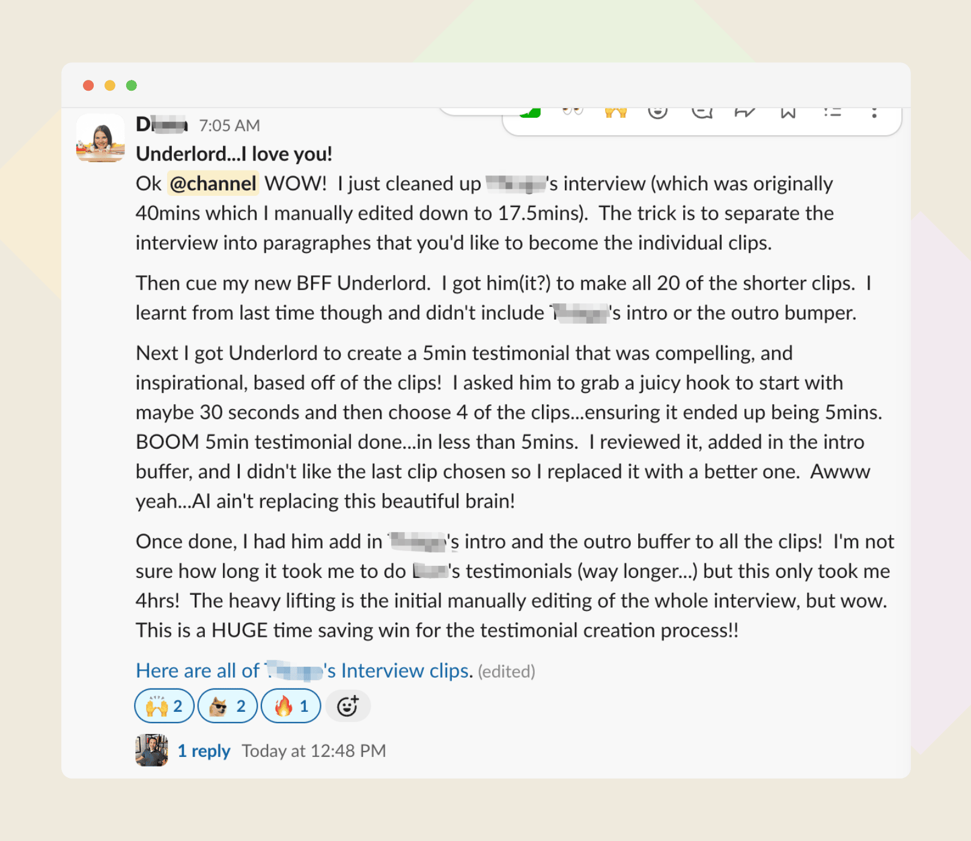
Task: Click the message timestamp 7:05 AM
Action: [230, 126]
